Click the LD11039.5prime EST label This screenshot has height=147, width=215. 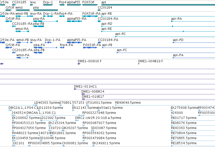coord(50,108)
